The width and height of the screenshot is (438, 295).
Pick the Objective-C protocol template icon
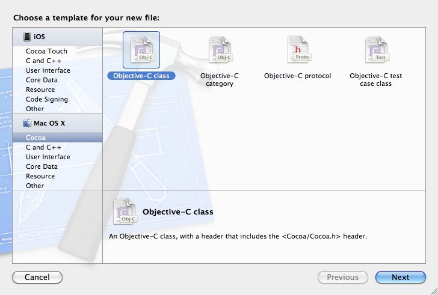297,50
